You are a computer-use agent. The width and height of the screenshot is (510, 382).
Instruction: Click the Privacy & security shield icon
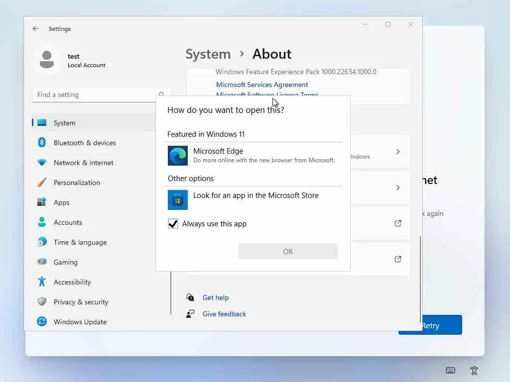tap(42, 302)
